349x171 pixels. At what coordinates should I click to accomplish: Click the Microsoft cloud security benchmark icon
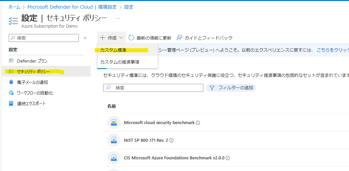[114, 122]
